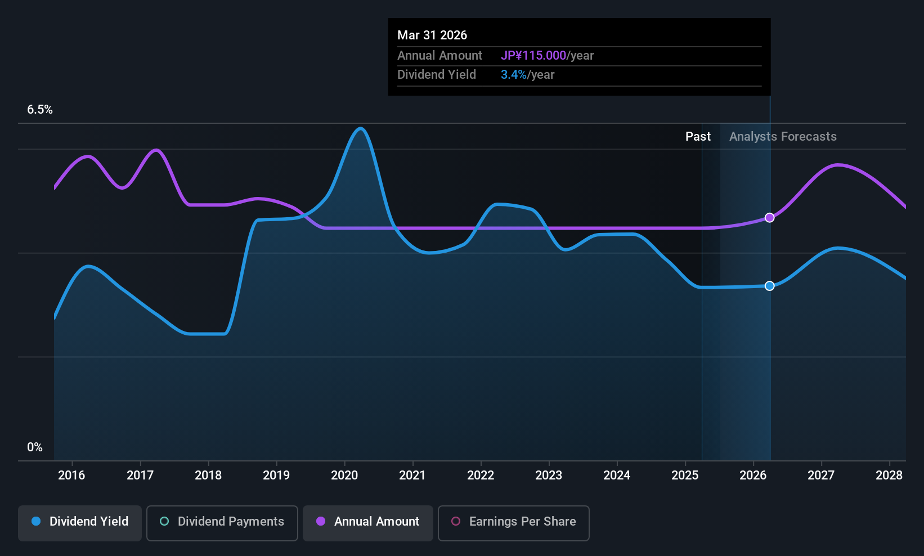Screen dimensions: 924x556
Task: Toggle the Dividend Payments legend button
Action: 222,523
